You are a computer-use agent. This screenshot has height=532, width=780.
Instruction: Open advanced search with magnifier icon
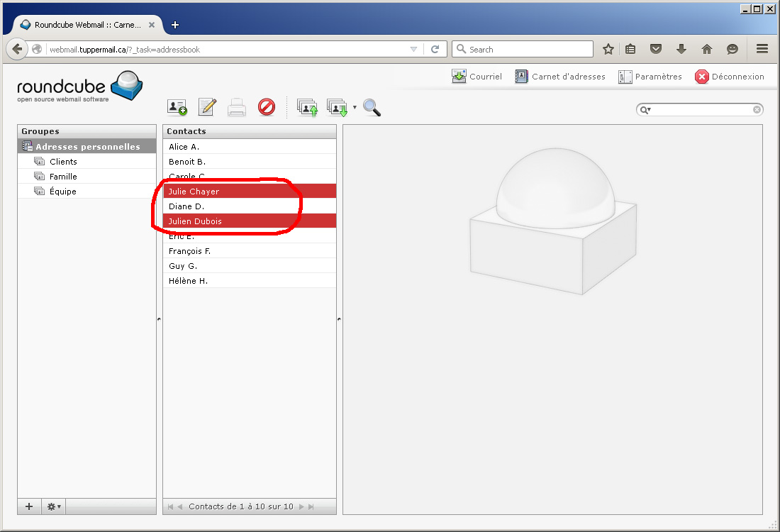(372, 107)
